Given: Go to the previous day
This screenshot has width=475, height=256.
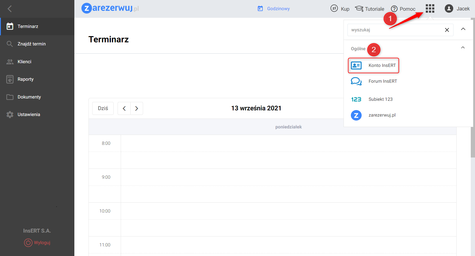Looking at the screenshot, I should pyautogui.click(x=124, y=108).
